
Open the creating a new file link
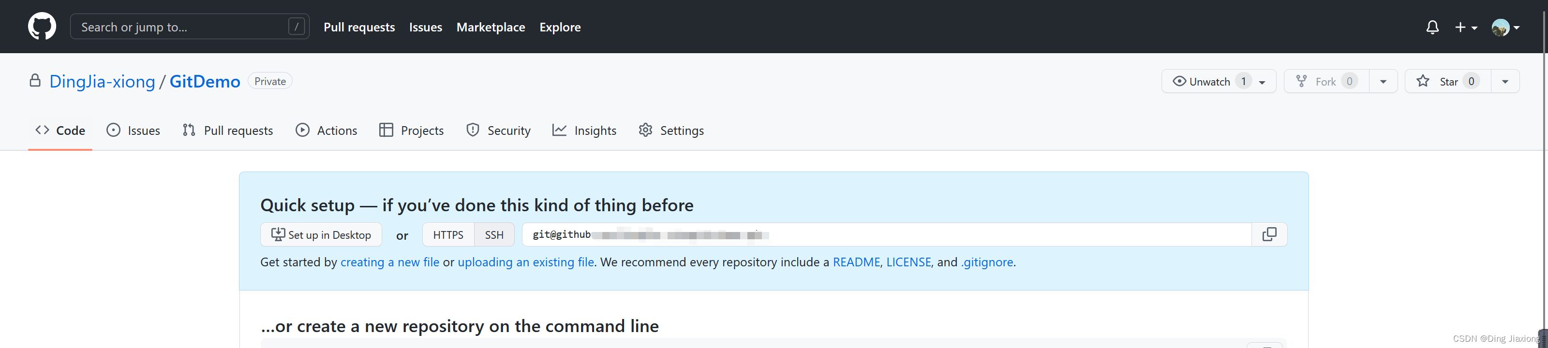(x=389, y=262)
